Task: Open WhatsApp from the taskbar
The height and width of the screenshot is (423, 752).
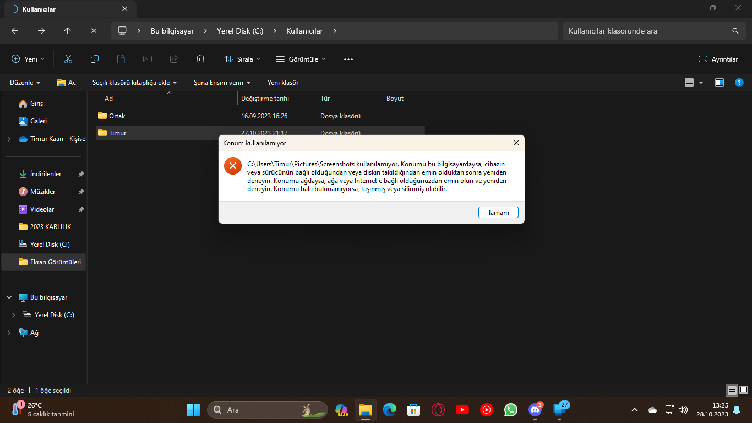Action: point(511,410)
